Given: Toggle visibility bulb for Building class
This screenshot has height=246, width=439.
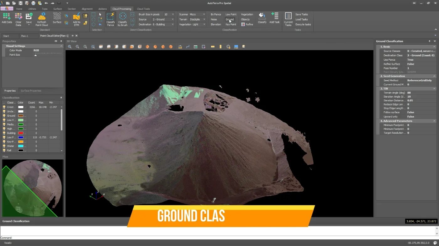Looking at the screenshot, I should click(4, 133).
